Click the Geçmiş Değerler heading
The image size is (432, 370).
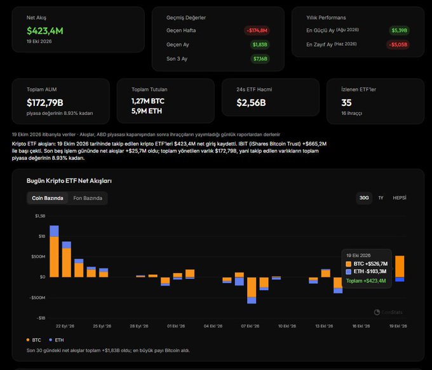click(186, 18)
